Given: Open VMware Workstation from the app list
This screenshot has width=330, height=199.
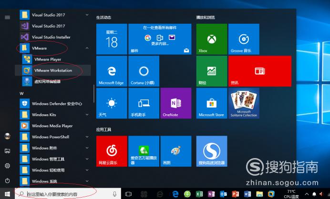Looking at the screenshot, I should point(53,70).
